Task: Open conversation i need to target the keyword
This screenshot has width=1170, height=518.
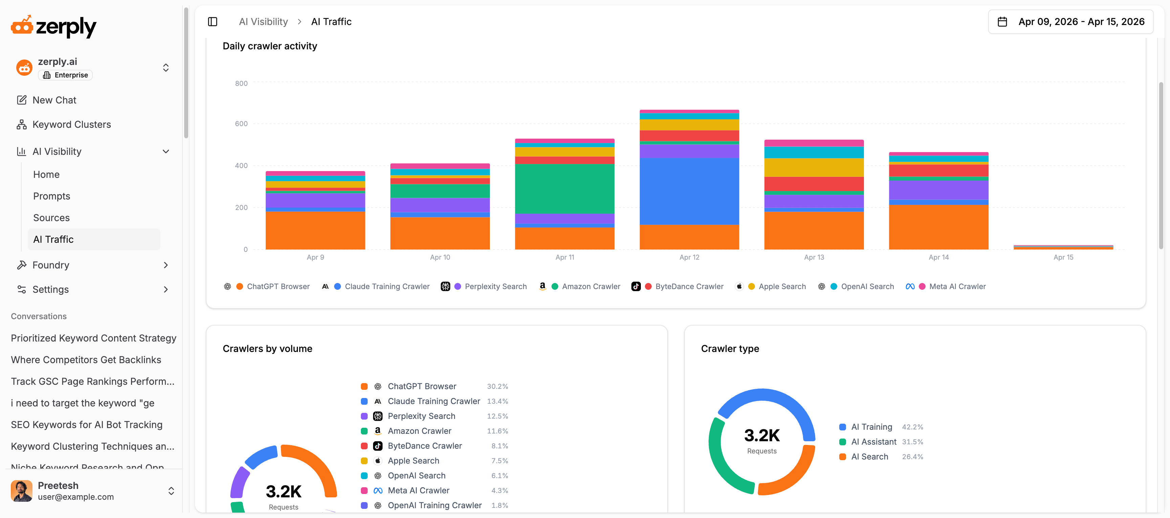Action: tap(83, 403)
